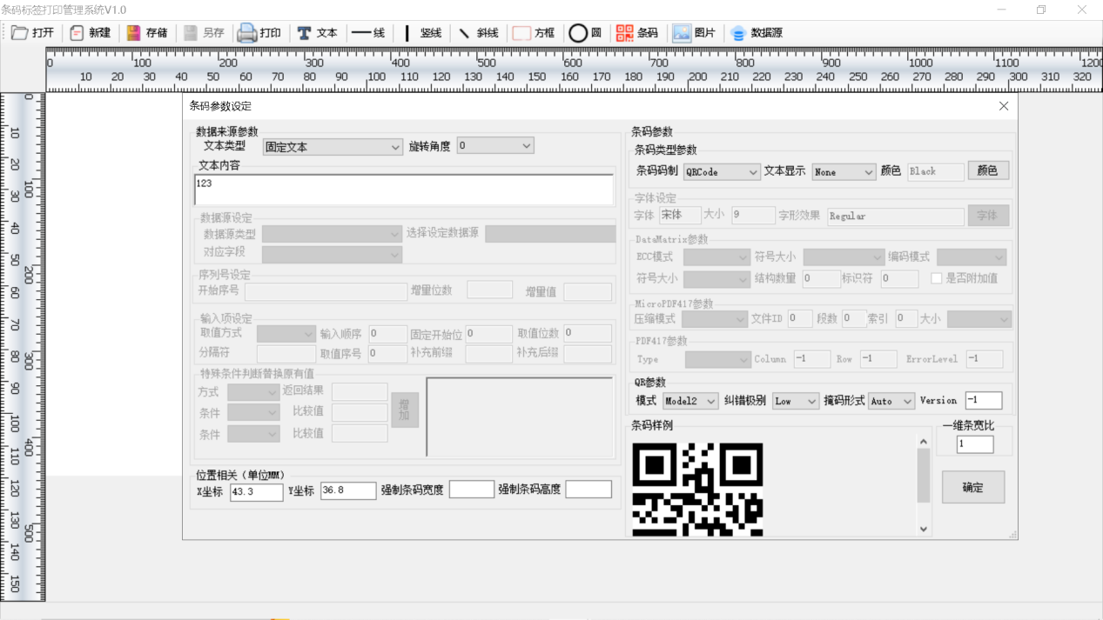Click the 条码类型参数 group label
This screenshot has height=620, width=1103.
[666, 150]
